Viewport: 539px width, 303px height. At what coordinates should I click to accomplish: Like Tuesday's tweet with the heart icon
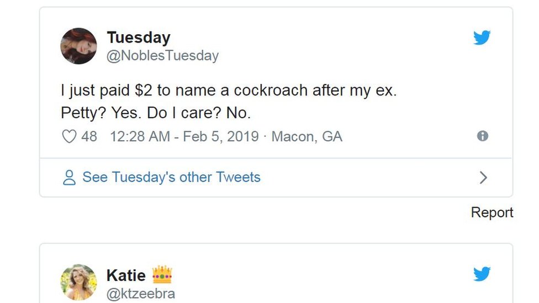point(68,136)
